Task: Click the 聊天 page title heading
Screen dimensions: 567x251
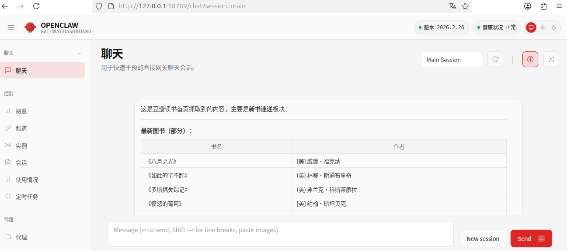Action: [112, 54]
